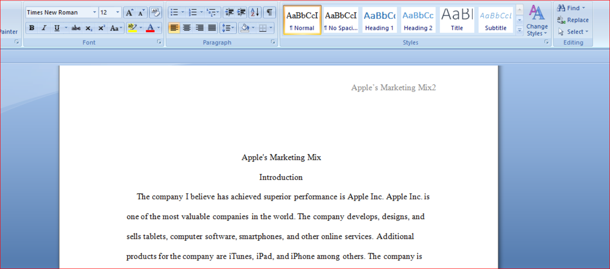Increase paragraph indent
Viewport: 610px width, 269px height.
point(242,12)
